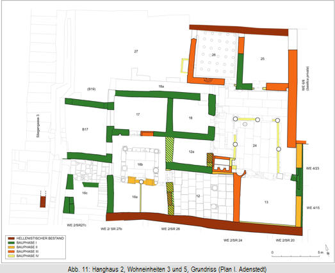Click the Bauphase I green legend swatch
Image resolution: width=335 pixels, height=273 pixels.
coord(11,243)
